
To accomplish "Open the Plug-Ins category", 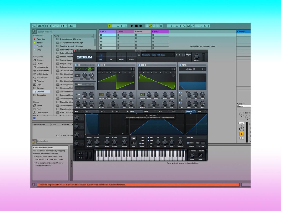I will 40,81.
